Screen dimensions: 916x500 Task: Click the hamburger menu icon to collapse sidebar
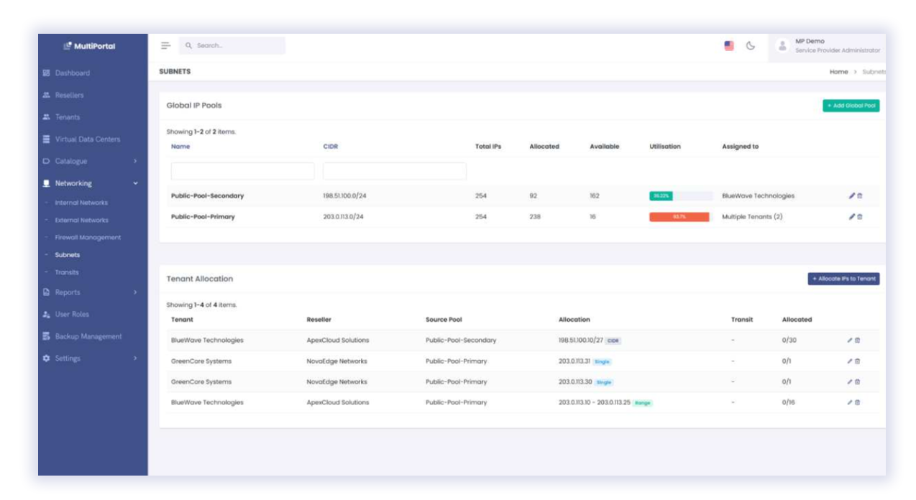165,45
